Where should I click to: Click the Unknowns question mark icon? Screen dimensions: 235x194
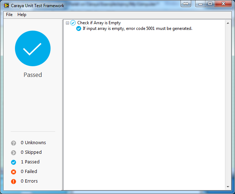[14, 143]
